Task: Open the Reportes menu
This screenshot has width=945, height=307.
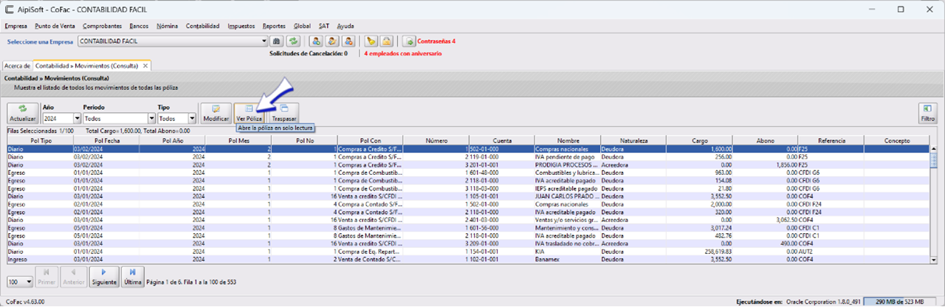Action: click(274, 26)
